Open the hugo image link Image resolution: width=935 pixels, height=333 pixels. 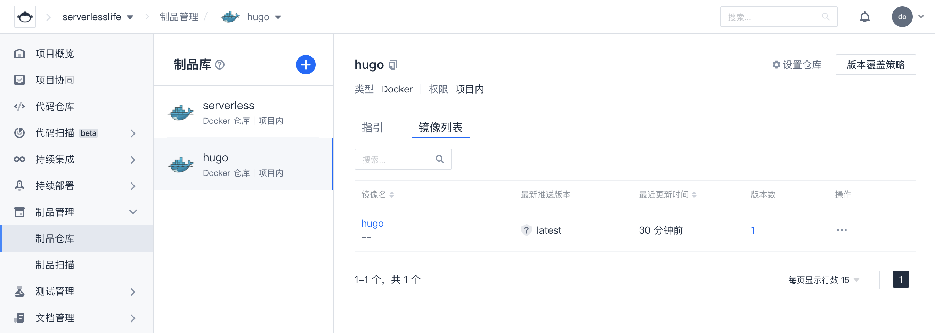tap(372, 223)
